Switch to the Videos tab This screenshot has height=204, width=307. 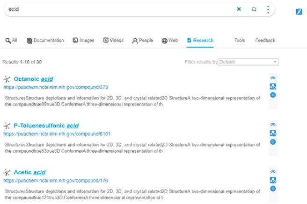pyautogui.click(x=113, y=41)
